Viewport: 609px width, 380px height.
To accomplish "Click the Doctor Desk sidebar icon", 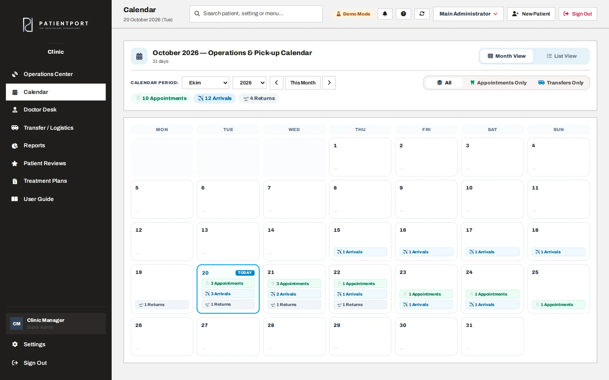I will 15,110.
